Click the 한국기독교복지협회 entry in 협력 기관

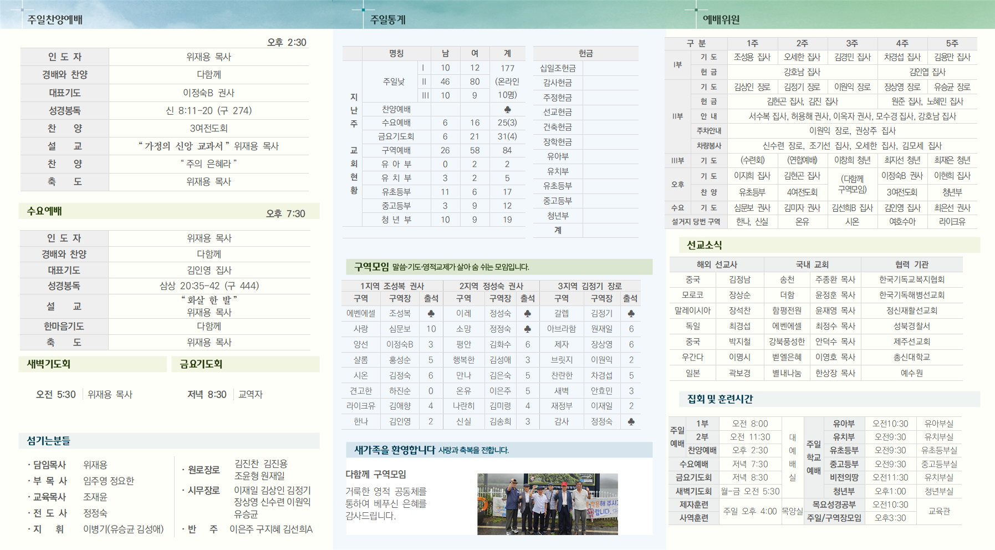(x=911, y=279)
